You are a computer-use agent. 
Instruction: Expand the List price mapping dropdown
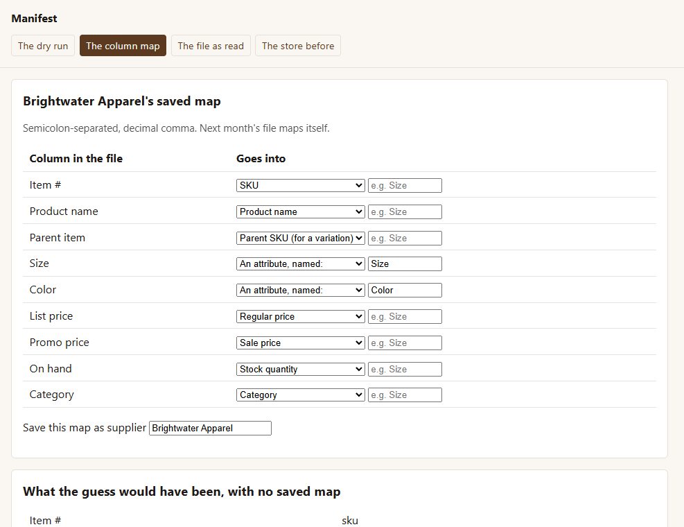[x=301, y=317]
